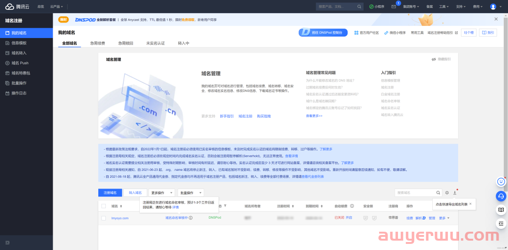The width and height of the screenshot is (508, 250).
Task: Open 域名特惠包 in the sidebar
Action: pos(26,73)
